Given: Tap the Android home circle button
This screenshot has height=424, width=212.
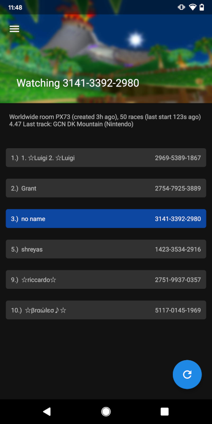Looking at the screenshot, I should point(105,411).
